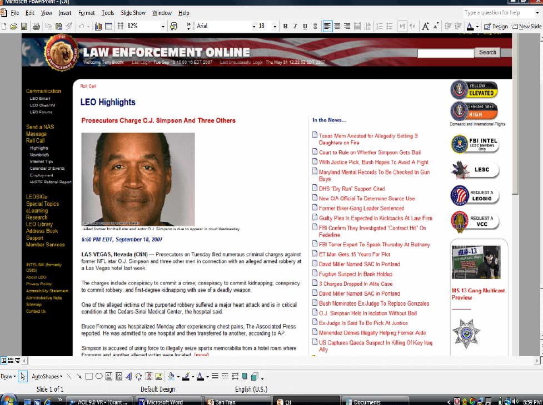Viewport: 543px width, 405px height.
Task: Click the Design button
Action: 496,26
